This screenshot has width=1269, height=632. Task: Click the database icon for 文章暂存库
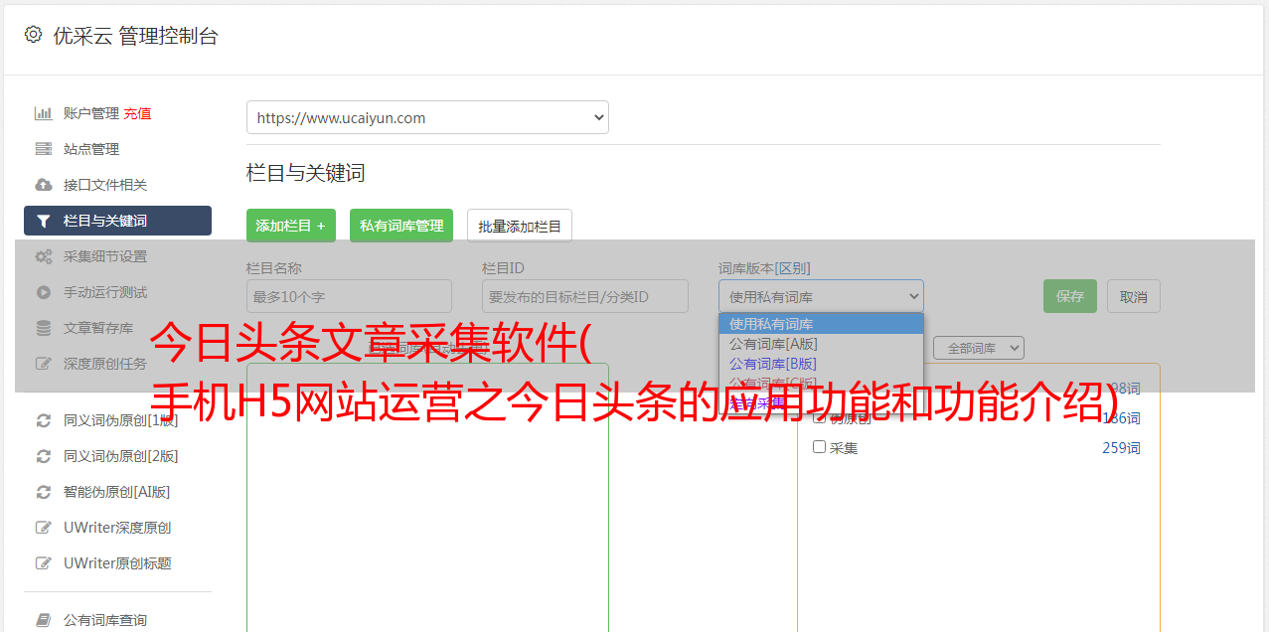click(44, 328)
